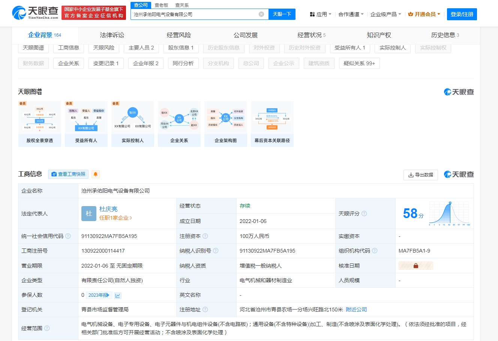The width and height of the screenshot is (498, 341).
Task: Jump to 企业年报 2 section
Action: click(146, 63)
